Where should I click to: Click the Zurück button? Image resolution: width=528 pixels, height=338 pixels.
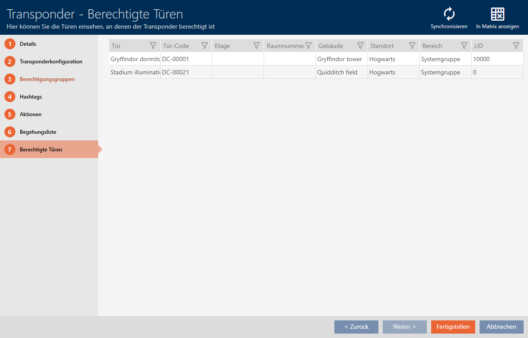(356, 327)
